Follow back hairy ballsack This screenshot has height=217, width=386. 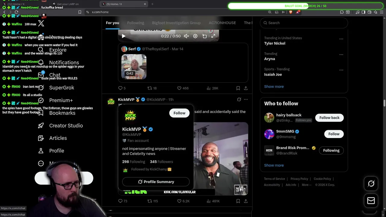point(329,118)
